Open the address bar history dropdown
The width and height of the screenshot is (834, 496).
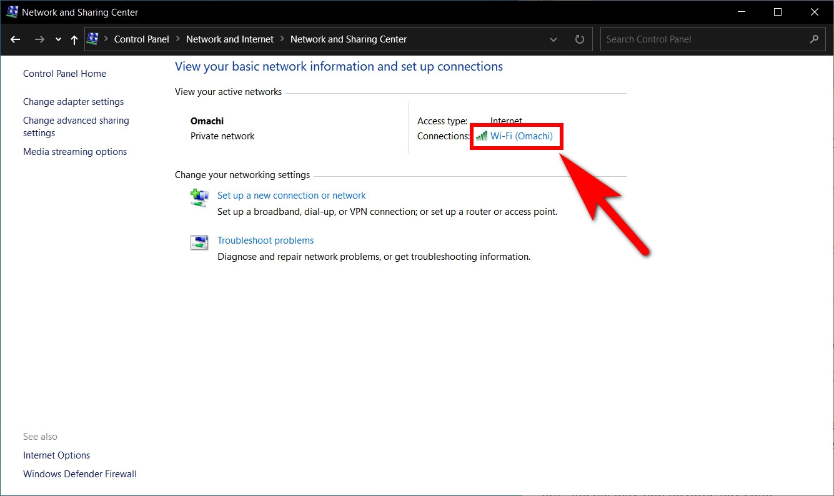554,39
